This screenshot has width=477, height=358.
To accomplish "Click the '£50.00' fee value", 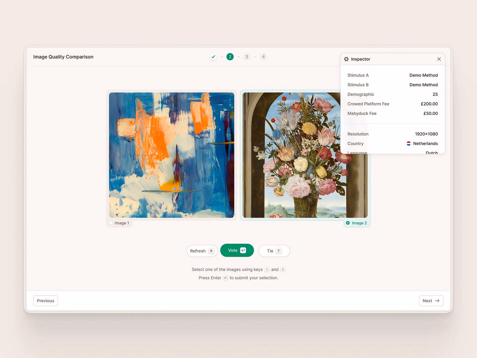I will coord(430,113).
